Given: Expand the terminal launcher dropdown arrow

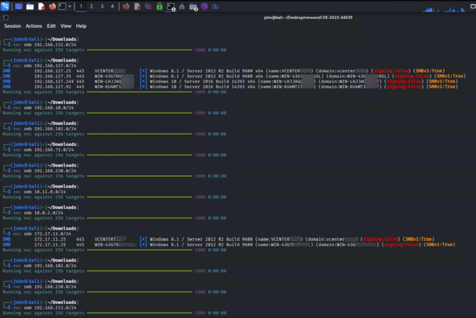Looking at the screenshot, I should [69, 6].
